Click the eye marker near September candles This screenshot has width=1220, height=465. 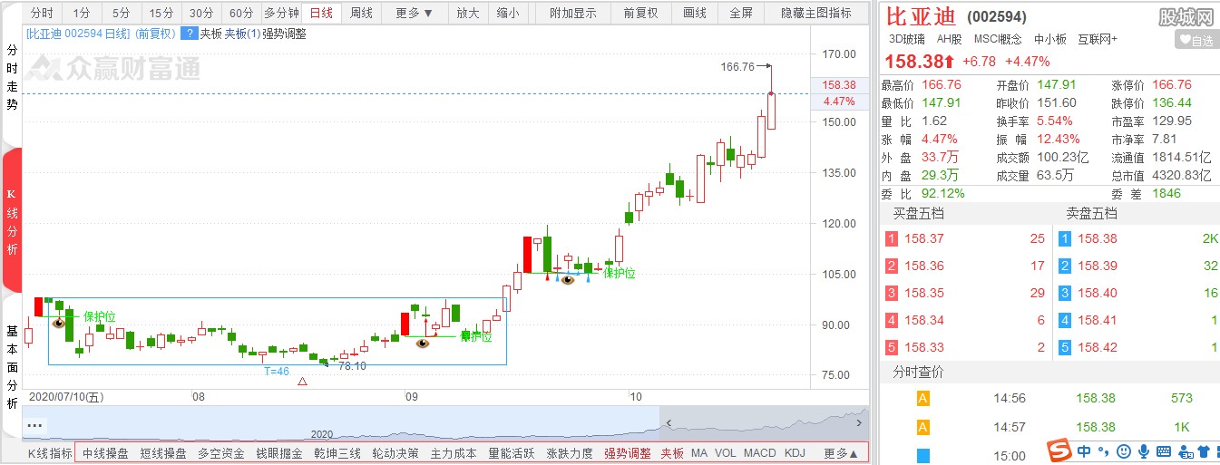point(422,342)
